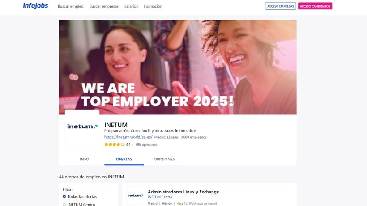Open the 796 opiniones link
This screenshot has width=367, height=206.
(x=146, y=145)
